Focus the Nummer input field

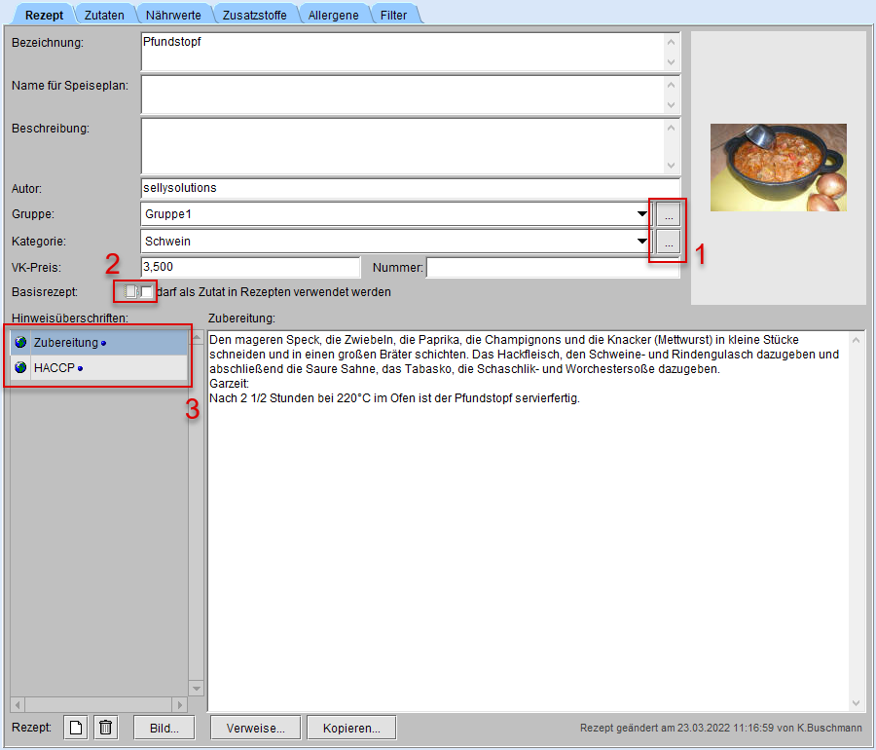point(553,267)
